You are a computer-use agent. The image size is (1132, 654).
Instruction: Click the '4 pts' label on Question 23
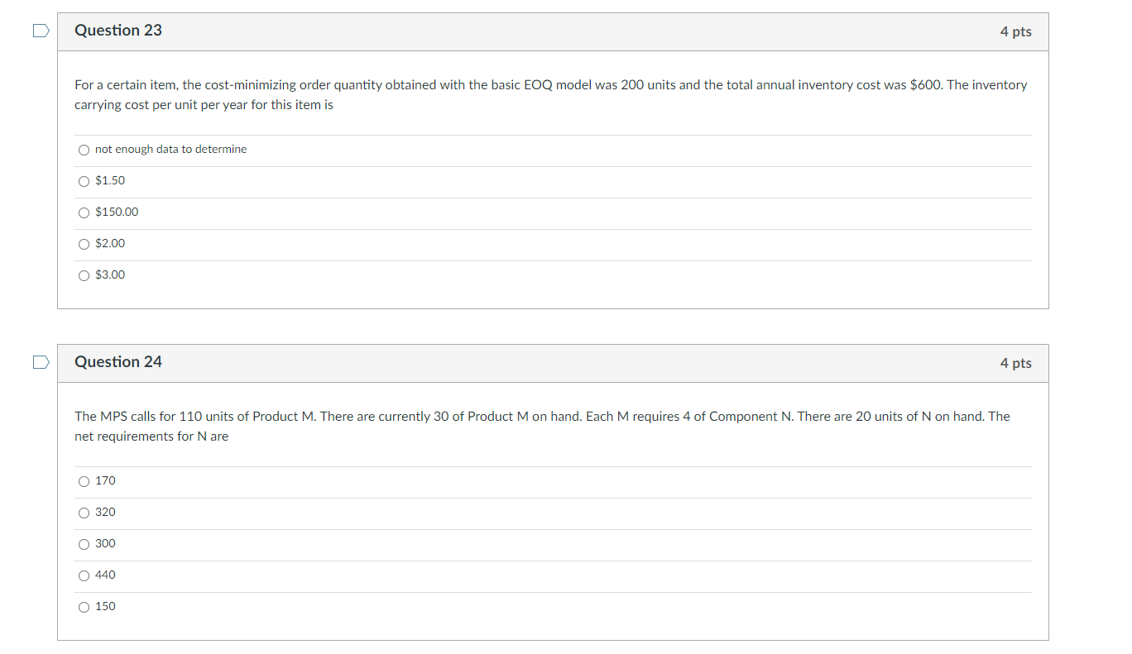point(1016,31)
